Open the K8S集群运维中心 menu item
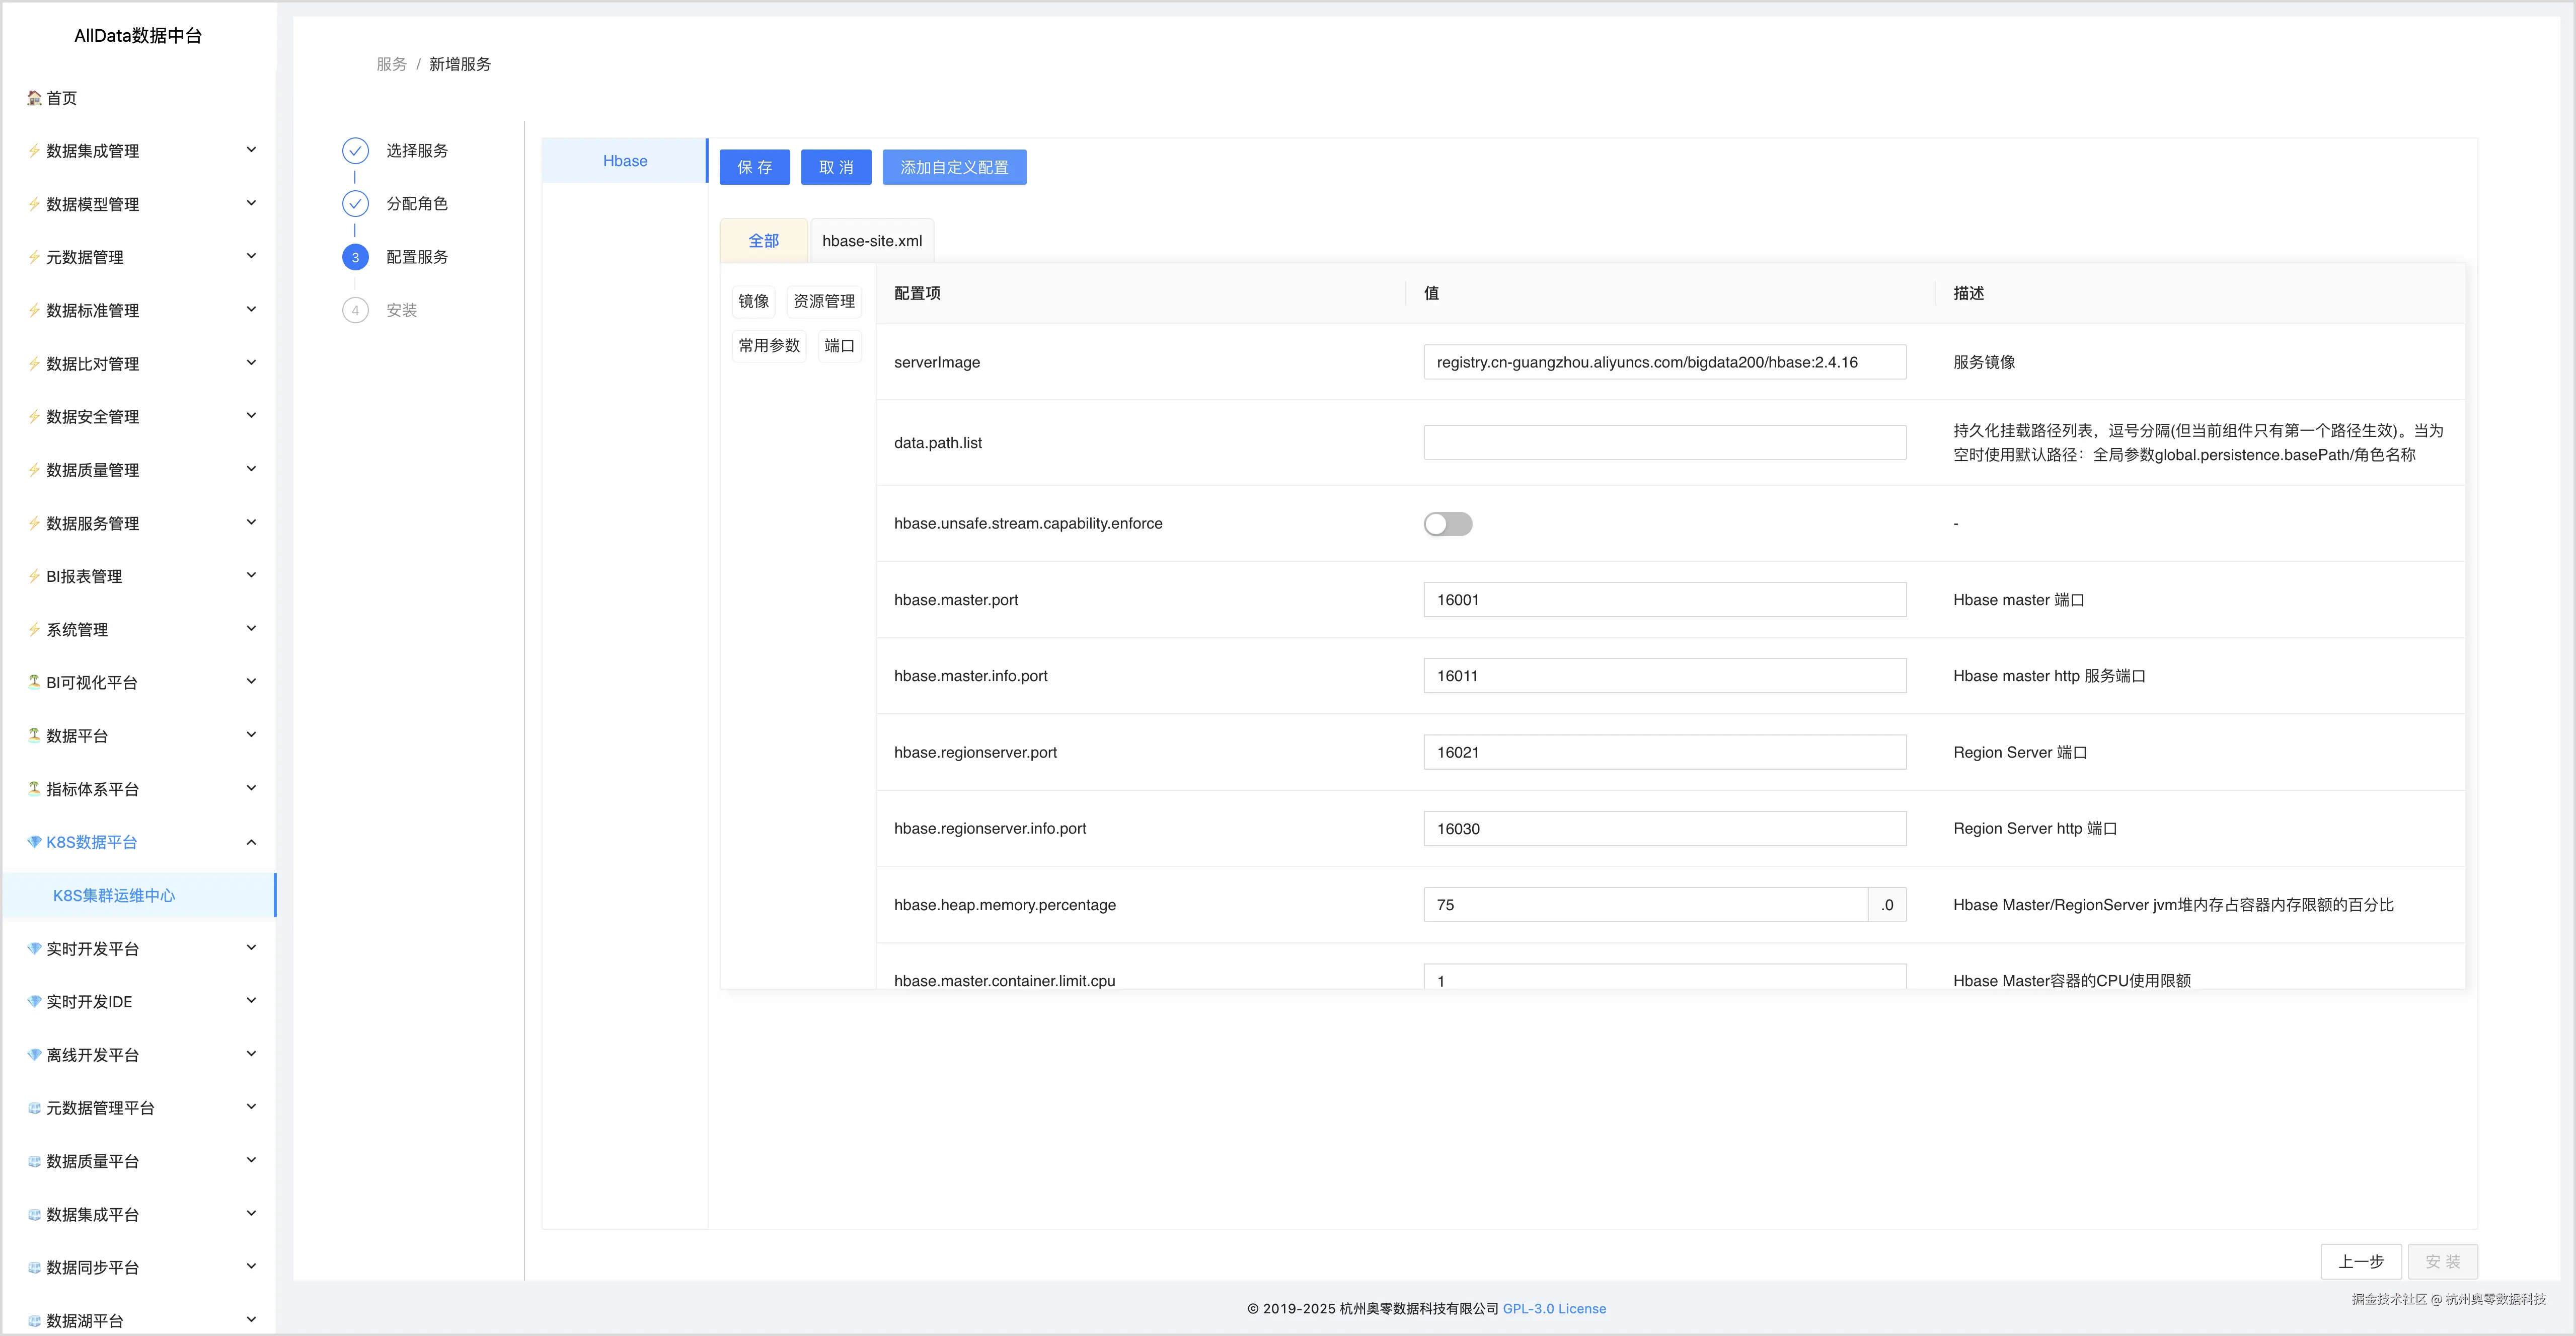Viewport: 2576px width, 1336px height. tap(114, 895)
